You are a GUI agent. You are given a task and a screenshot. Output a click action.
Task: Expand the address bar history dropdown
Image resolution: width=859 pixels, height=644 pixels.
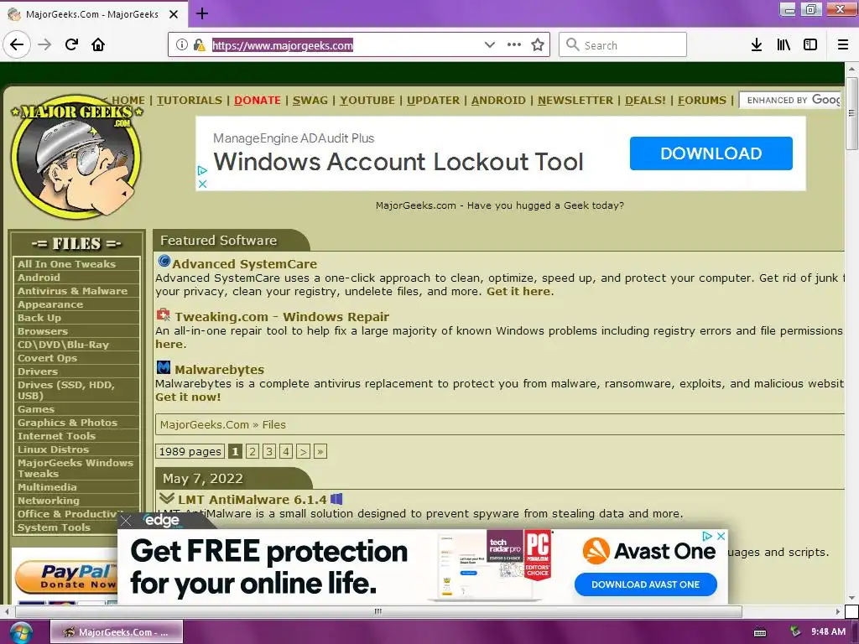click(489, 44)
